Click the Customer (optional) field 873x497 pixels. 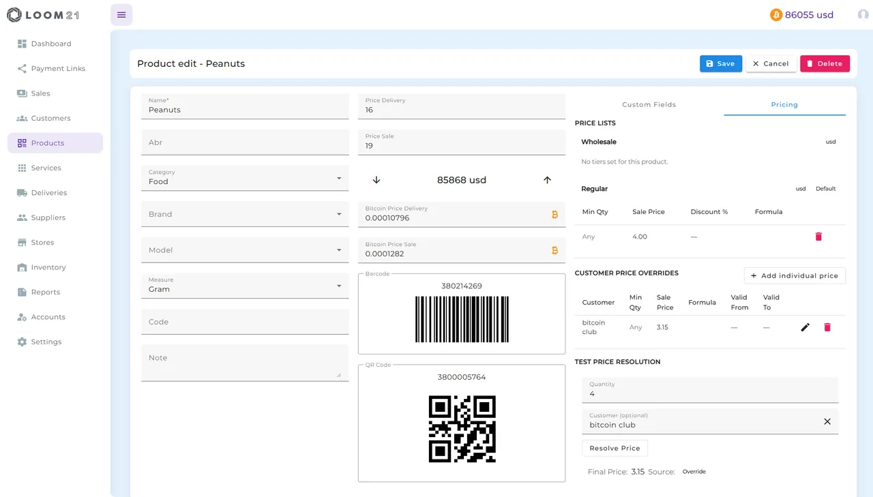coord(710,421)
